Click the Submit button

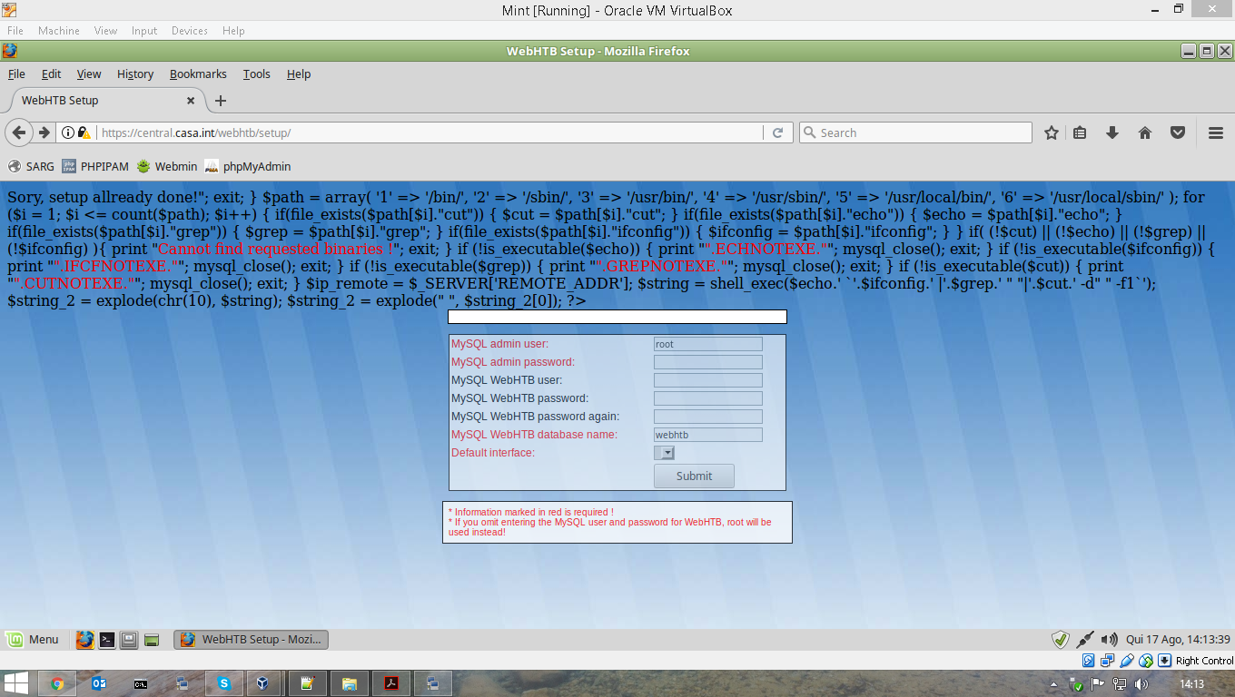[694, 476]
